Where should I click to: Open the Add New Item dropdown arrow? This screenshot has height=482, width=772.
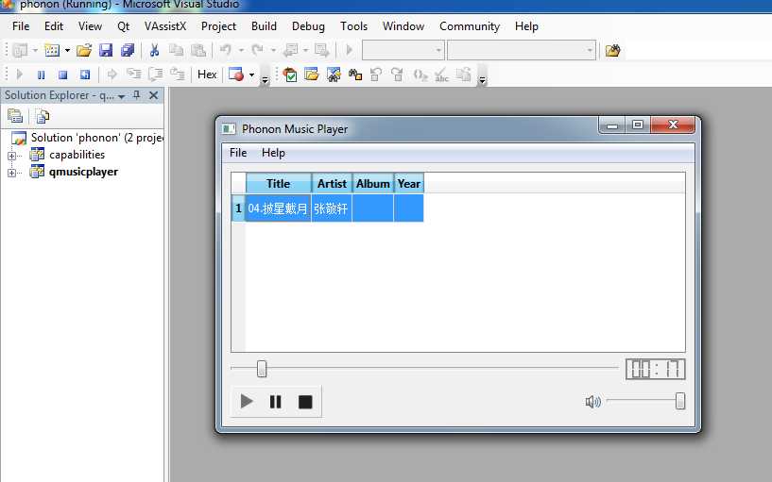pyautogui.click(x=67, y=50)
